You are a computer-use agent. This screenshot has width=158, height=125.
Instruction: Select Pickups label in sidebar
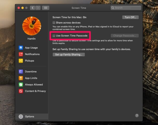pos(30,61)
